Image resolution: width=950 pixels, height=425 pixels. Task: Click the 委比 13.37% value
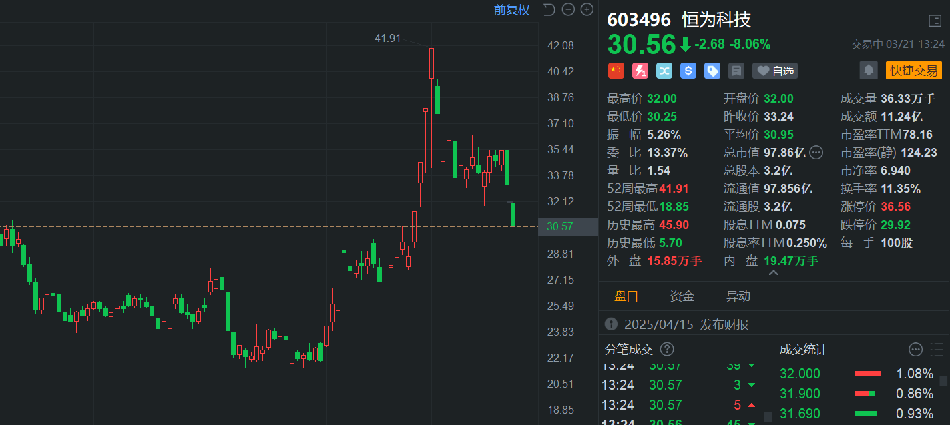pos(667,153)
